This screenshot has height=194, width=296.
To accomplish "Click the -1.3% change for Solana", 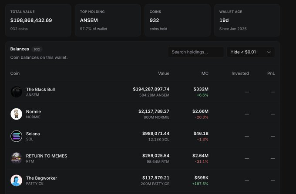I will pyautogui.click(x=203, y=140).
